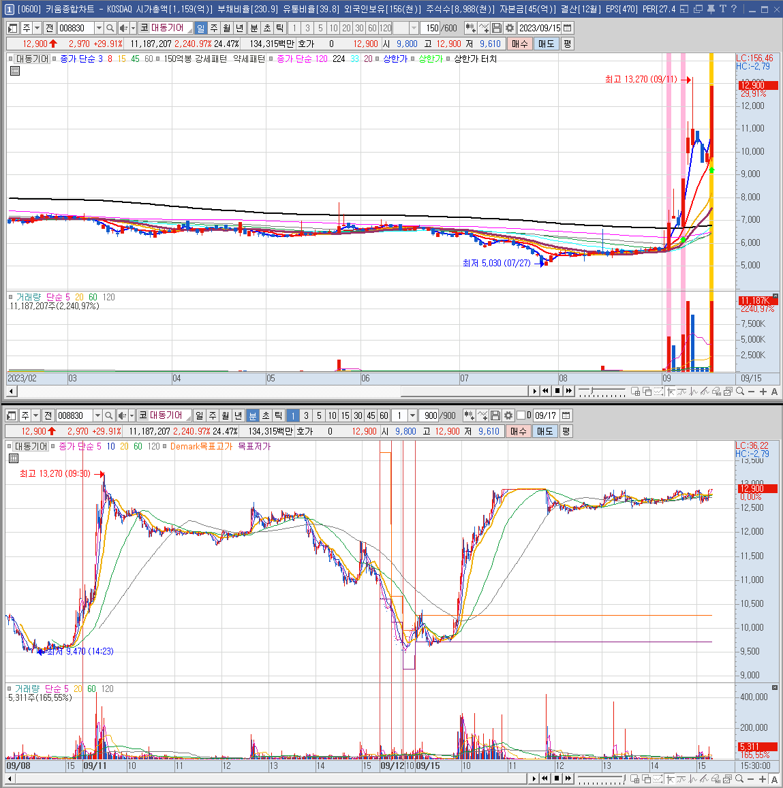
Task: Click the sound speaker icon in the top chart toolbar
Action: pyautogui.click(x=123, y=28)
